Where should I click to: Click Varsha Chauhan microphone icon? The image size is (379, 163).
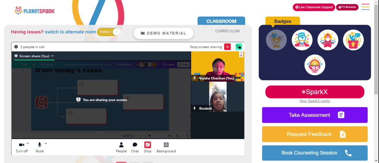click(x=194, y=78)
